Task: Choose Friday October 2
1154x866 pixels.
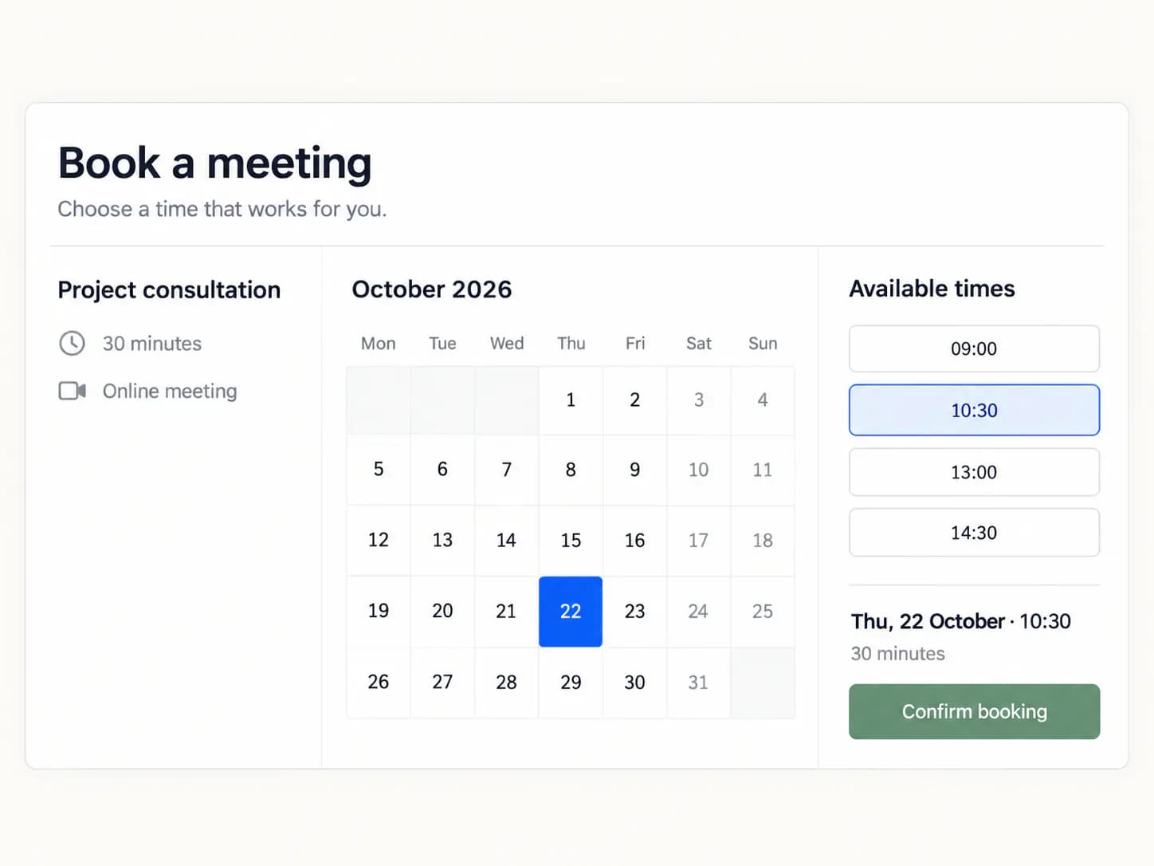Action: [x=634, y=400]
